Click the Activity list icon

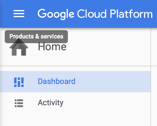(x=19, y=103)
